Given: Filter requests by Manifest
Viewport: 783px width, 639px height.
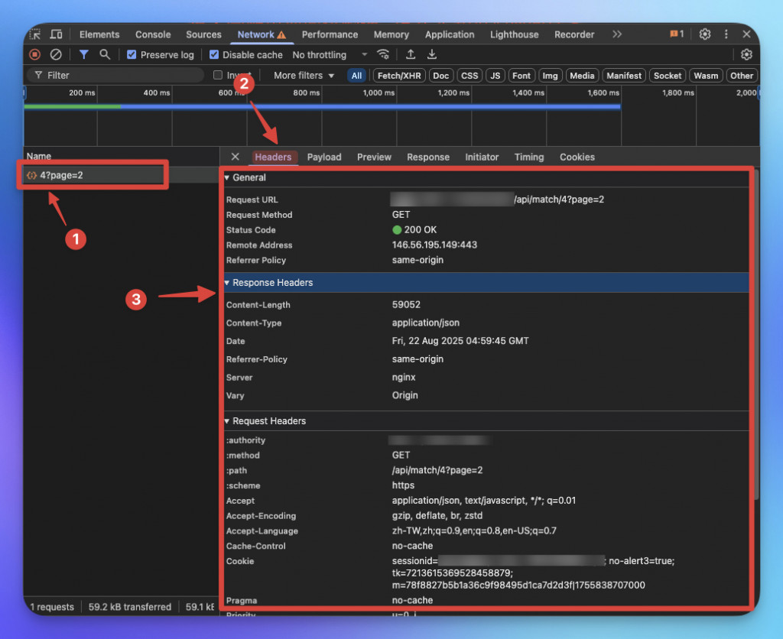Looking at the screenshot, I should coord(624,76).
